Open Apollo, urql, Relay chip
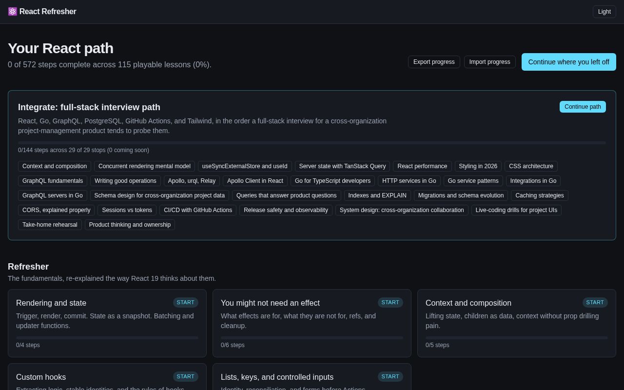The width and height of the screenshot is (624, 390). click(x=192, y=181)
